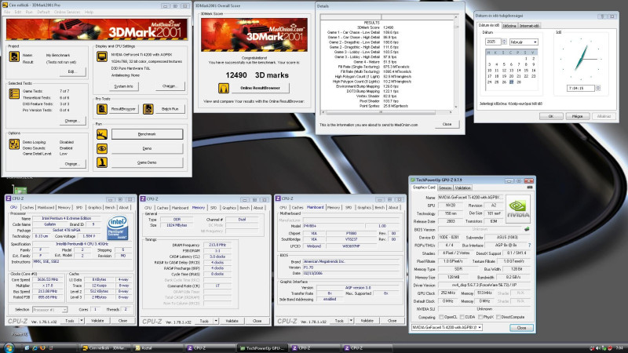The height and width of the screenshot is (353, 628).
Task: Toggle the PhysX checkbox in GPU-Z
Action: pos(480,317)
